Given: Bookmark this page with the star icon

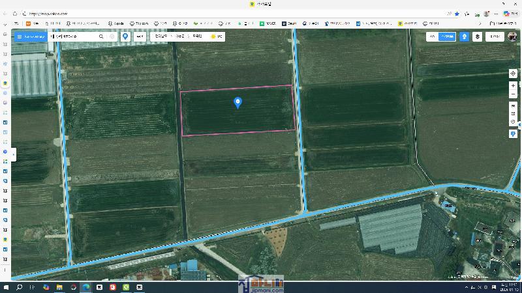Looking at the screenshot, I should (x=457, y=13).
